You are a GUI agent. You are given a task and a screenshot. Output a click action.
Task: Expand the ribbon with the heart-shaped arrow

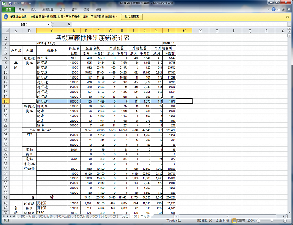[x=269, y=9]
